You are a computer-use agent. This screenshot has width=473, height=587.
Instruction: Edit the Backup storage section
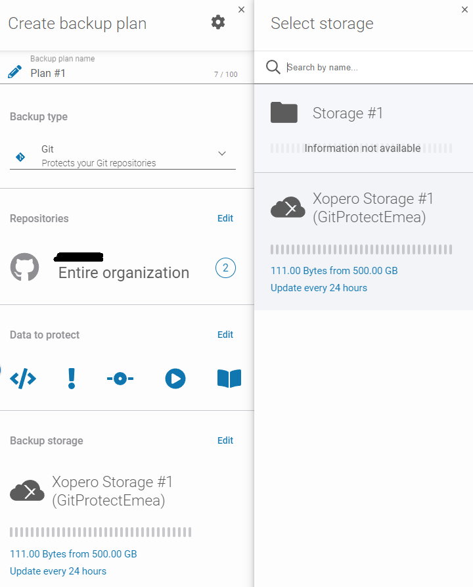coord(225,440)
